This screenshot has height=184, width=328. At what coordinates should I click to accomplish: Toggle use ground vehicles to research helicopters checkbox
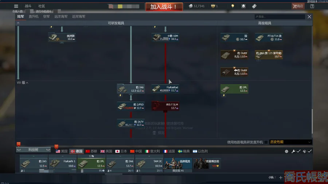pos(266,142)
